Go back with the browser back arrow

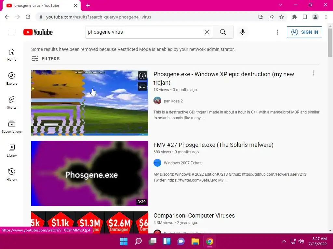coord(7,17)
